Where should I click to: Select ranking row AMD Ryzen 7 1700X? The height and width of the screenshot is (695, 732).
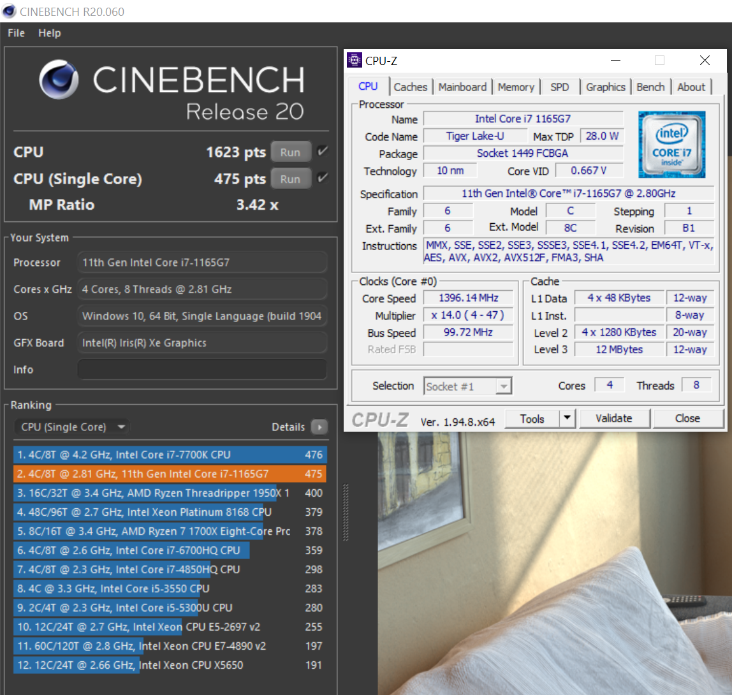170,531
